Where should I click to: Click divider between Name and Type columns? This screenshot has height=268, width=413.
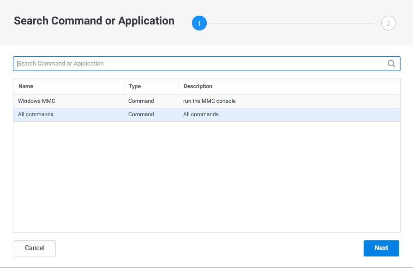point(124,86)
